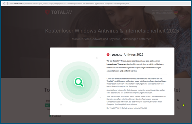Image resolution: width=192 pixels, height=124 pixels.
Task: Click the tracking protection shield in address bar
Action: pyautogui.click(x=4, y=4)
